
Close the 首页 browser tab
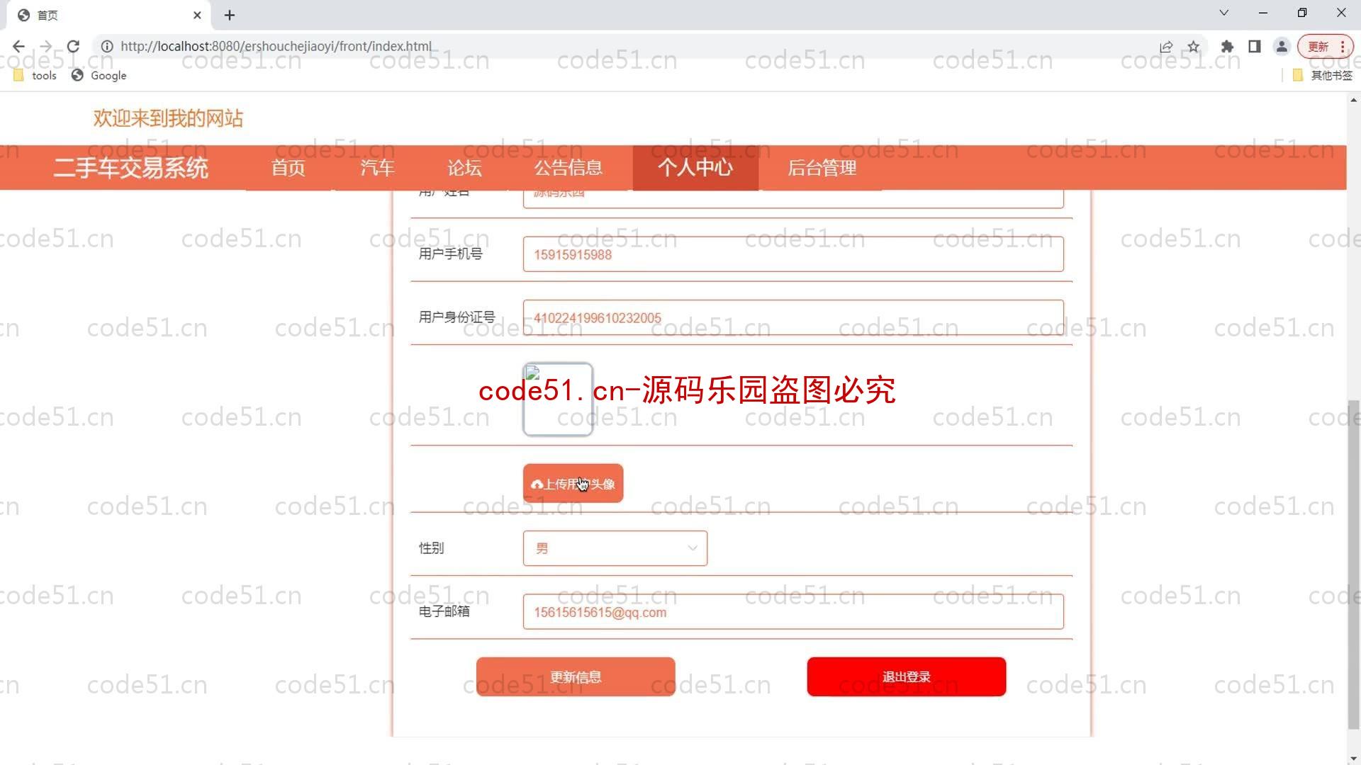click(x=197, y=15)
